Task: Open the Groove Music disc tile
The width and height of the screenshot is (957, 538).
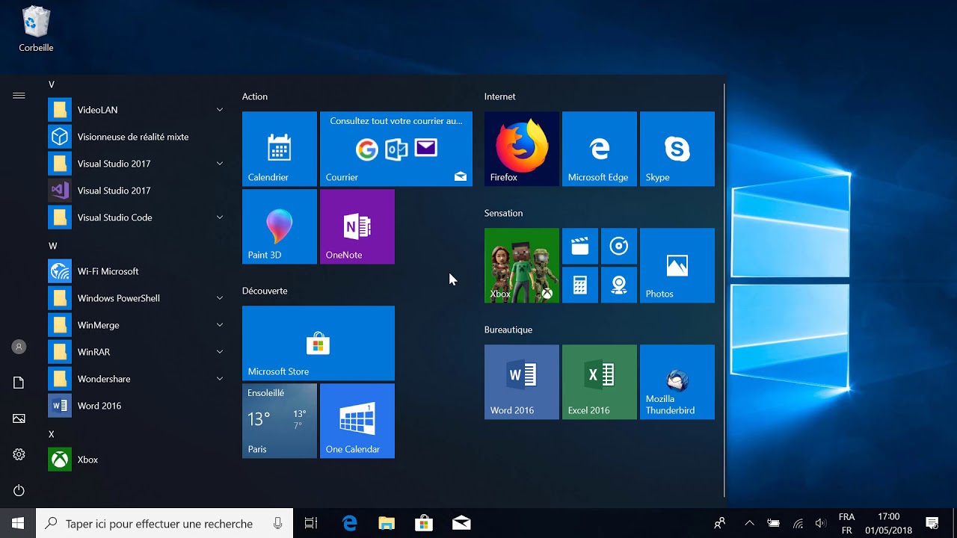Action: pyautogui.click(x=619, y=247)
